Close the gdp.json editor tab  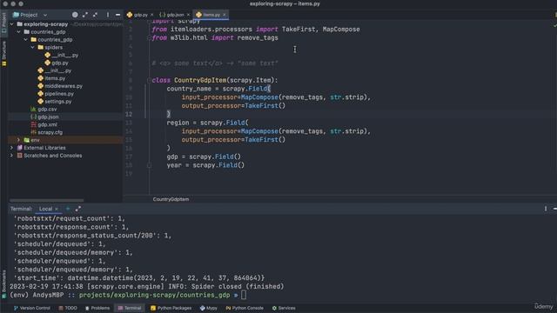coord(188,15)
